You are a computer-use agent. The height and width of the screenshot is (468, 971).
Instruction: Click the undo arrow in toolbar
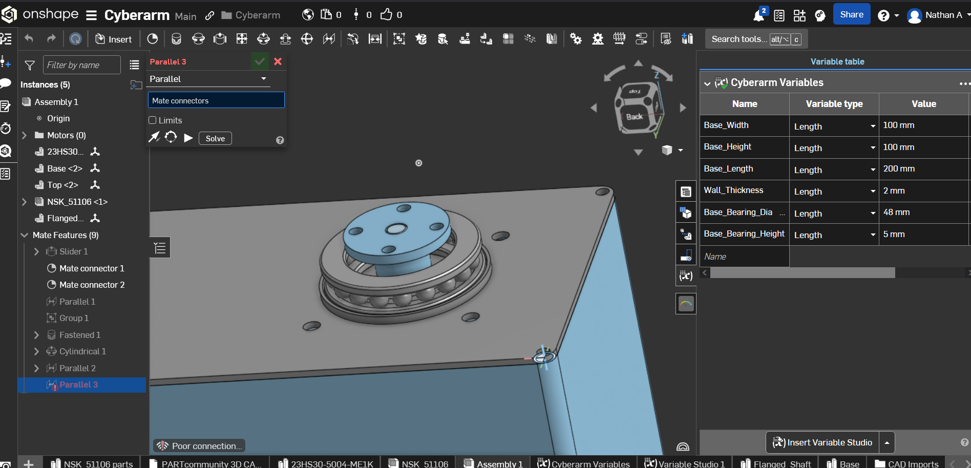(x=29, y=39)
